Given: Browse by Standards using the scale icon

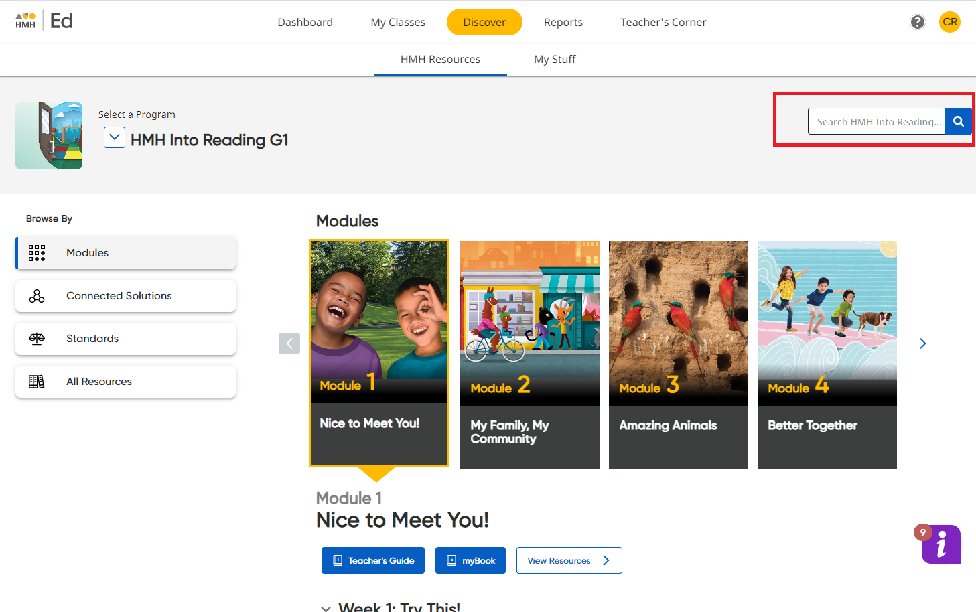Looking at the screenshot, I should click(125, 339).
